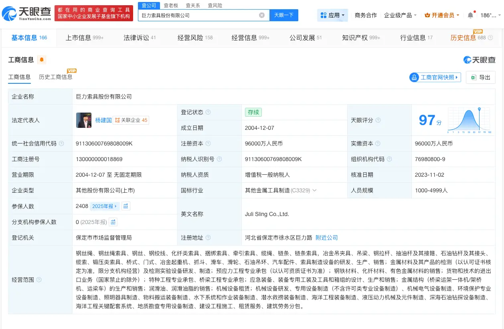Select the 工商信息 sub-tab
Image resolution: width=504 pixels, height=329 pixels.
tap(19, 77)
